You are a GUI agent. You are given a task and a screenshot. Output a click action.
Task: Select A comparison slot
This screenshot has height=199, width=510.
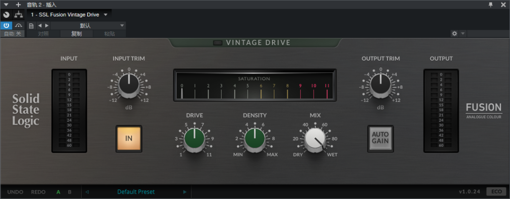(x=59, y=192)
